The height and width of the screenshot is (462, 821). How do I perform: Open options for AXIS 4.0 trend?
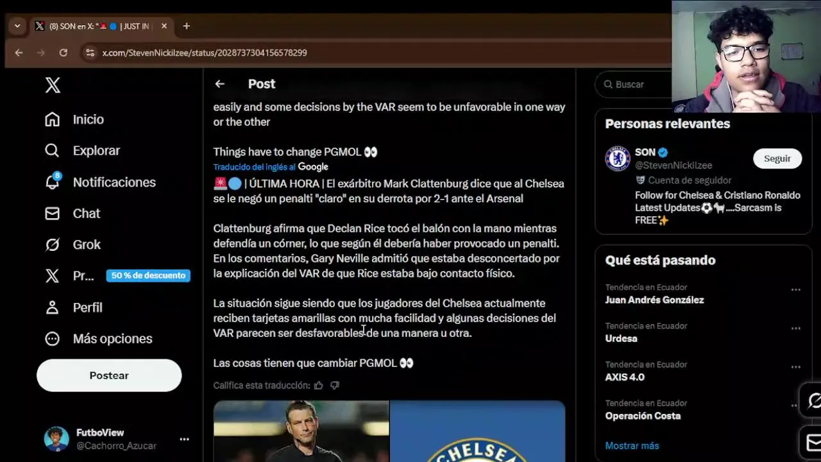coord(795,367)
